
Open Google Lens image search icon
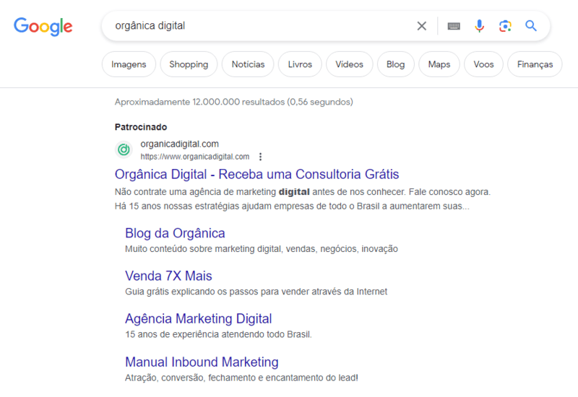[505, 26]
